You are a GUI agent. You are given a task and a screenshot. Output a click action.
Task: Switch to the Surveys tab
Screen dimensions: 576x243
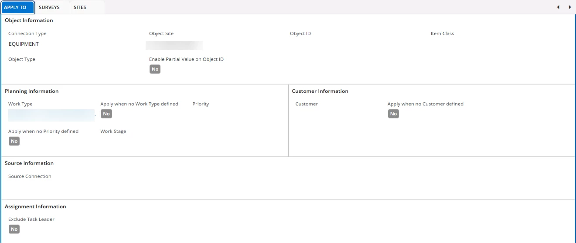pos(49,7)
